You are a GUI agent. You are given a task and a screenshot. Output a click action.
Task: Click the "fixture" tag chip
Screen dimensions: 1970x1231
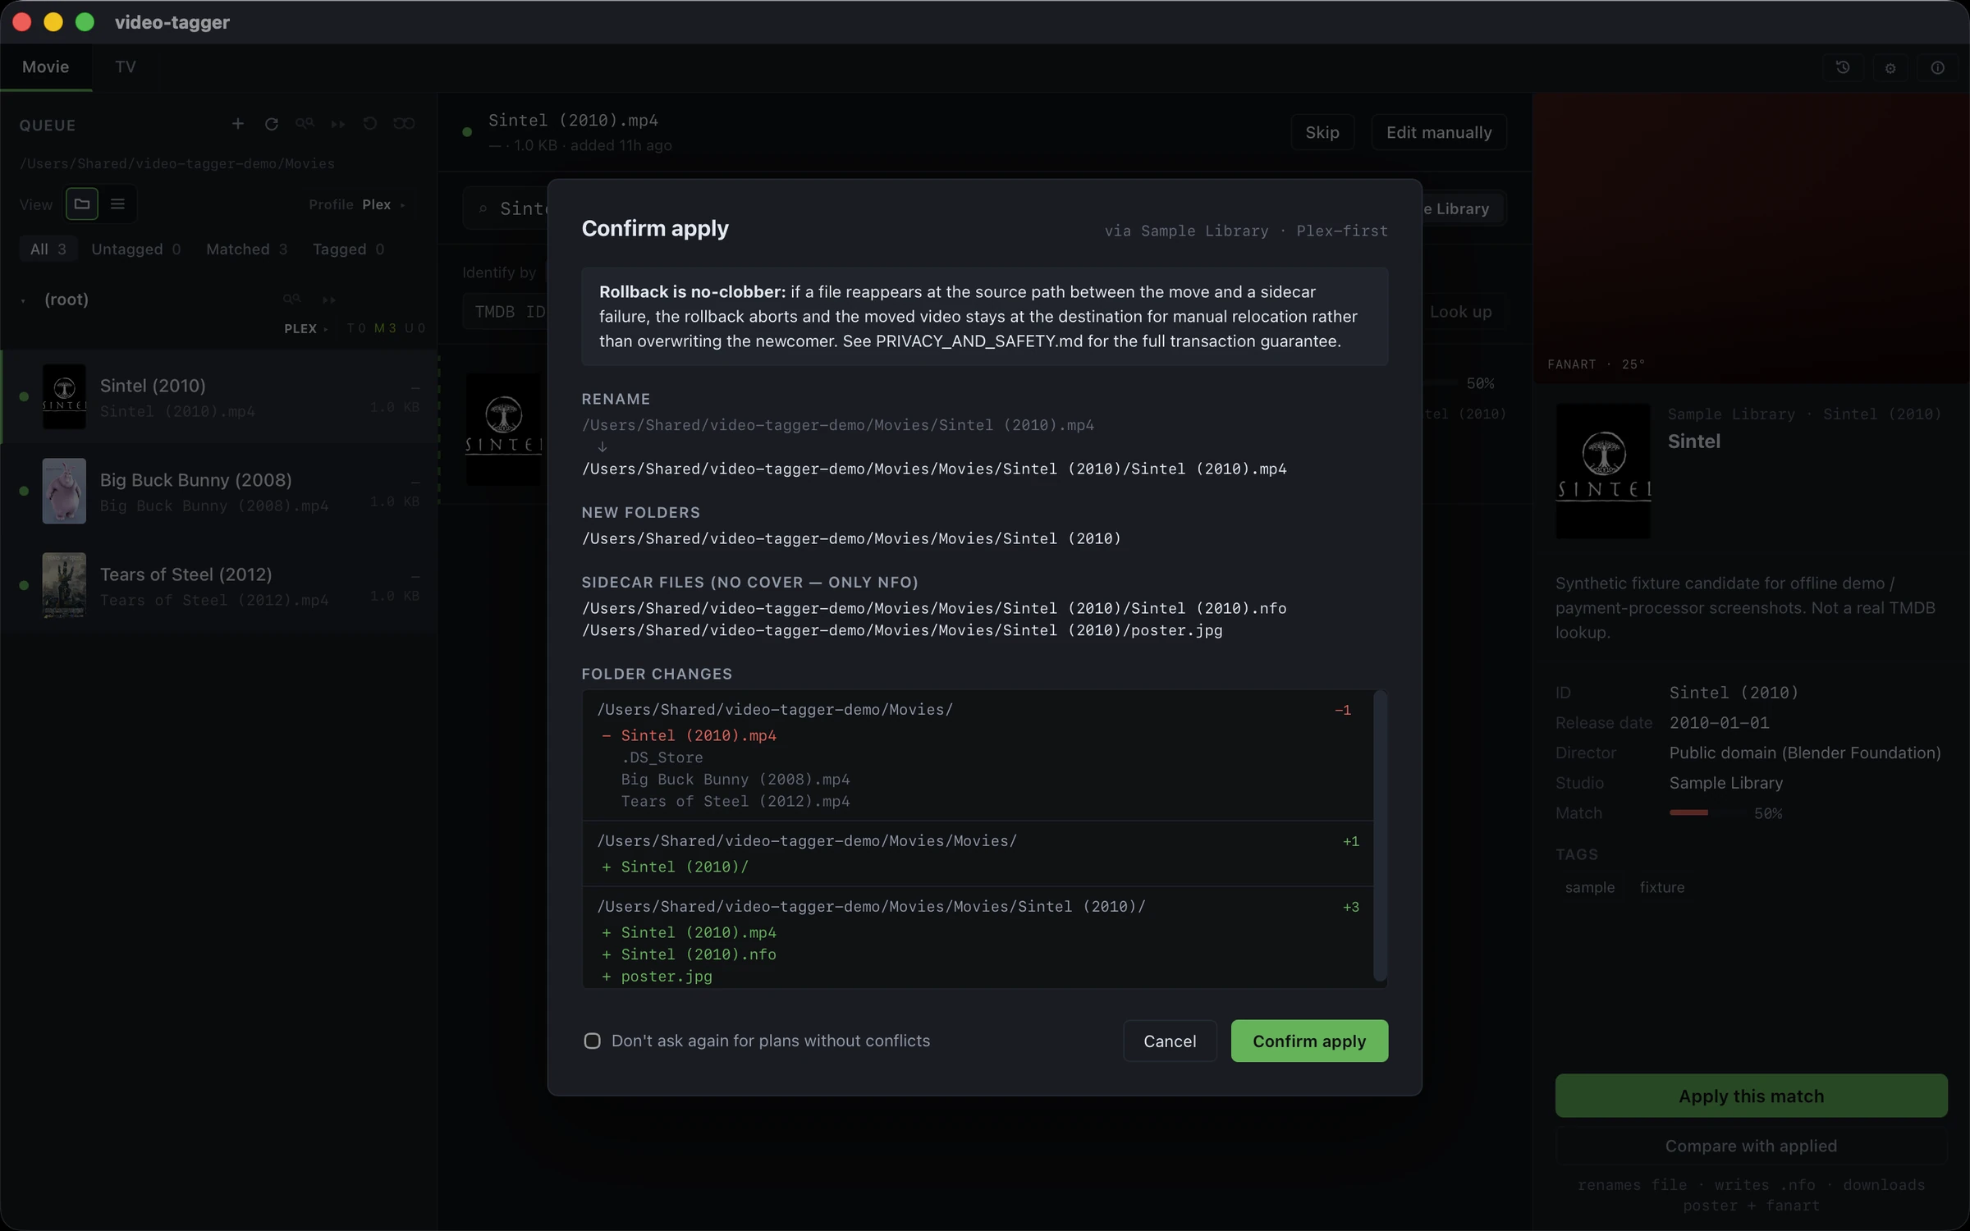(x=1662, y=887)
